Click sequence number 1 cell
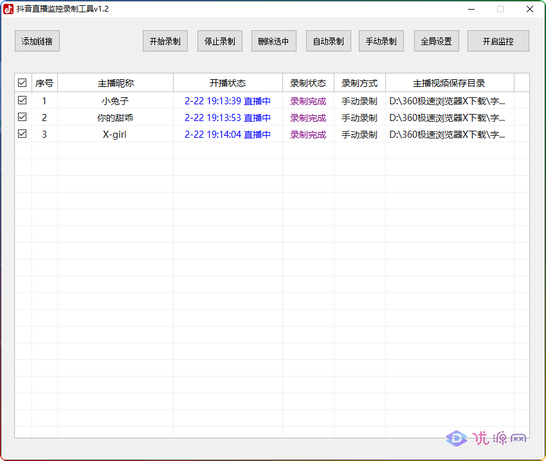 44,101
